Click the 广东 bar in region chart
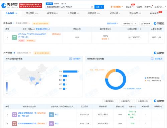167x128 pixels. tap(65, 76)
